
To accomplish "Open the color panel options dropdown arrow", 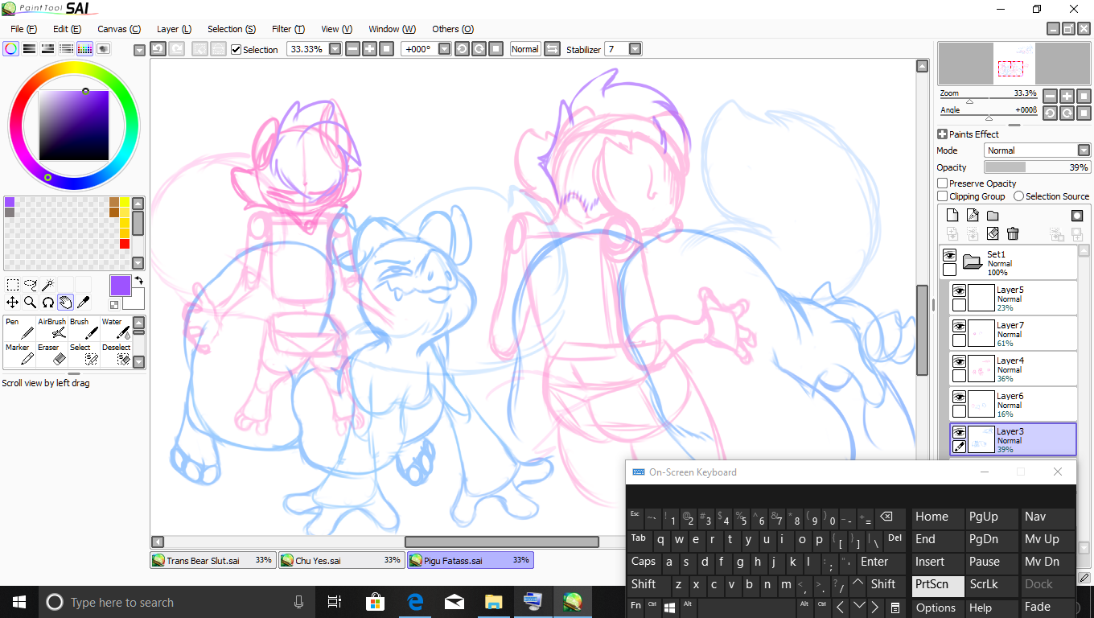I will (x=139, y=50).
